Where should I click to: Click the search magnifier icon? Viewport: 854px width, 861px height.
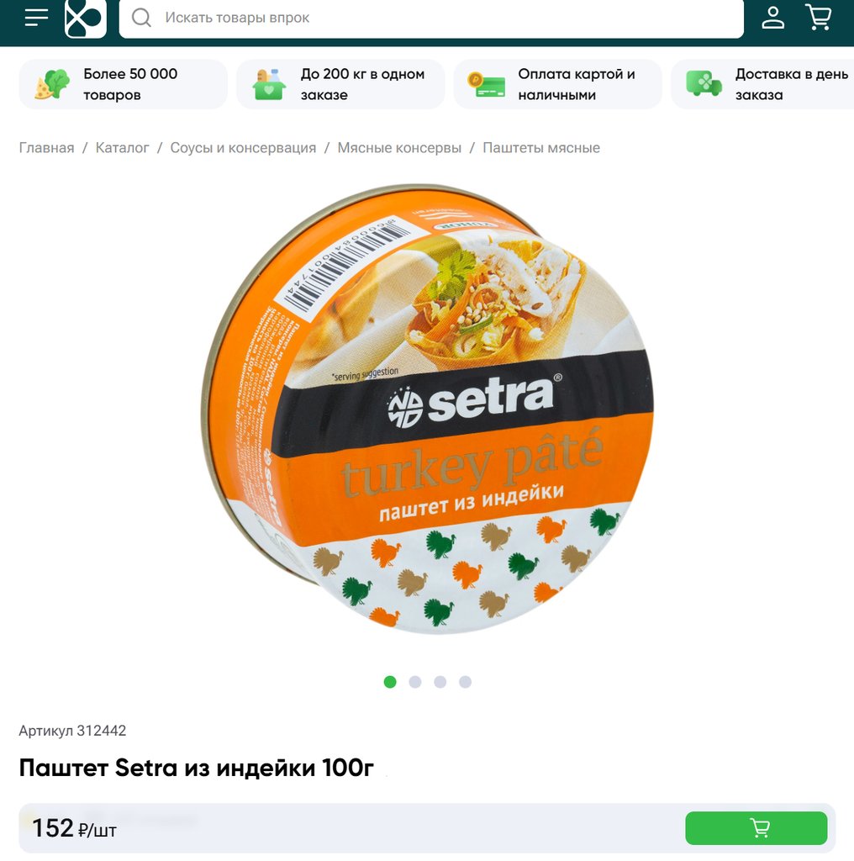pyautogui.click(x=141, y=18)
